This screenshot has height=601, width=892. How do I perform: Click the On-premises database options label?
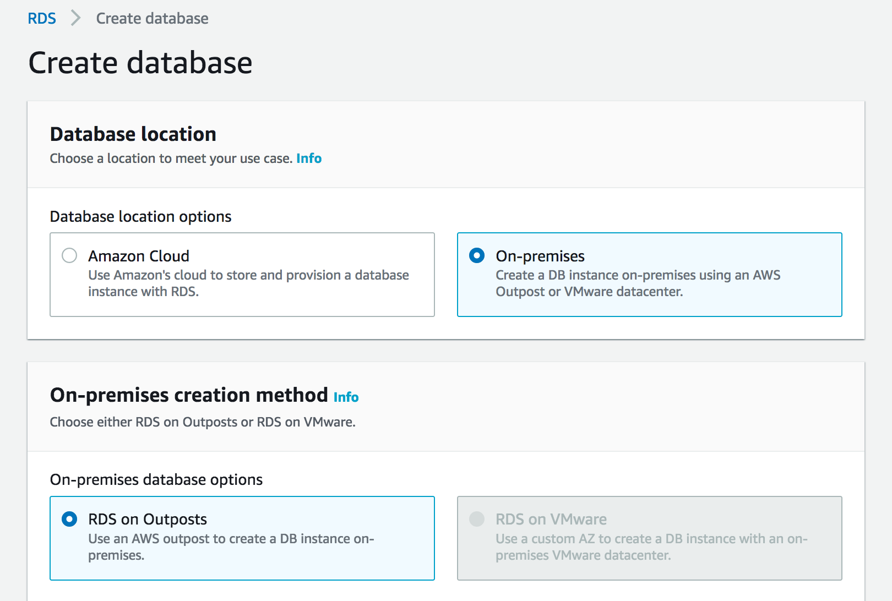tap(156, 480)
